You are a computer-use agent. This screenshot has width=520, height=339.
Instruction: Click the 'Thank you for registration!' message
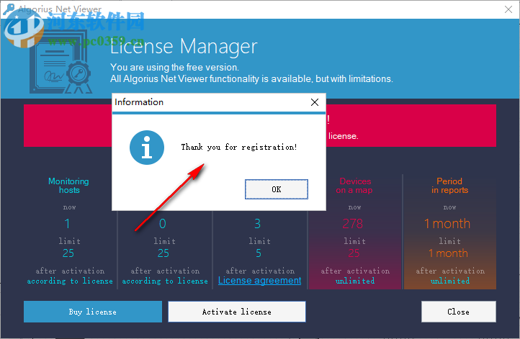coord(239,147)
